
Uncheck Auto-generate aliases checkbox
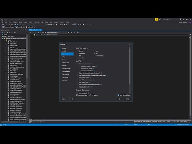pyautogui.click(x=78, y=64)
